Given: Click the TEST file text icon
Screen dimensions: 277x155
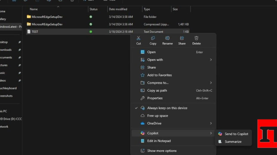Looking at the screenshot, I should (x=29, y=32).
